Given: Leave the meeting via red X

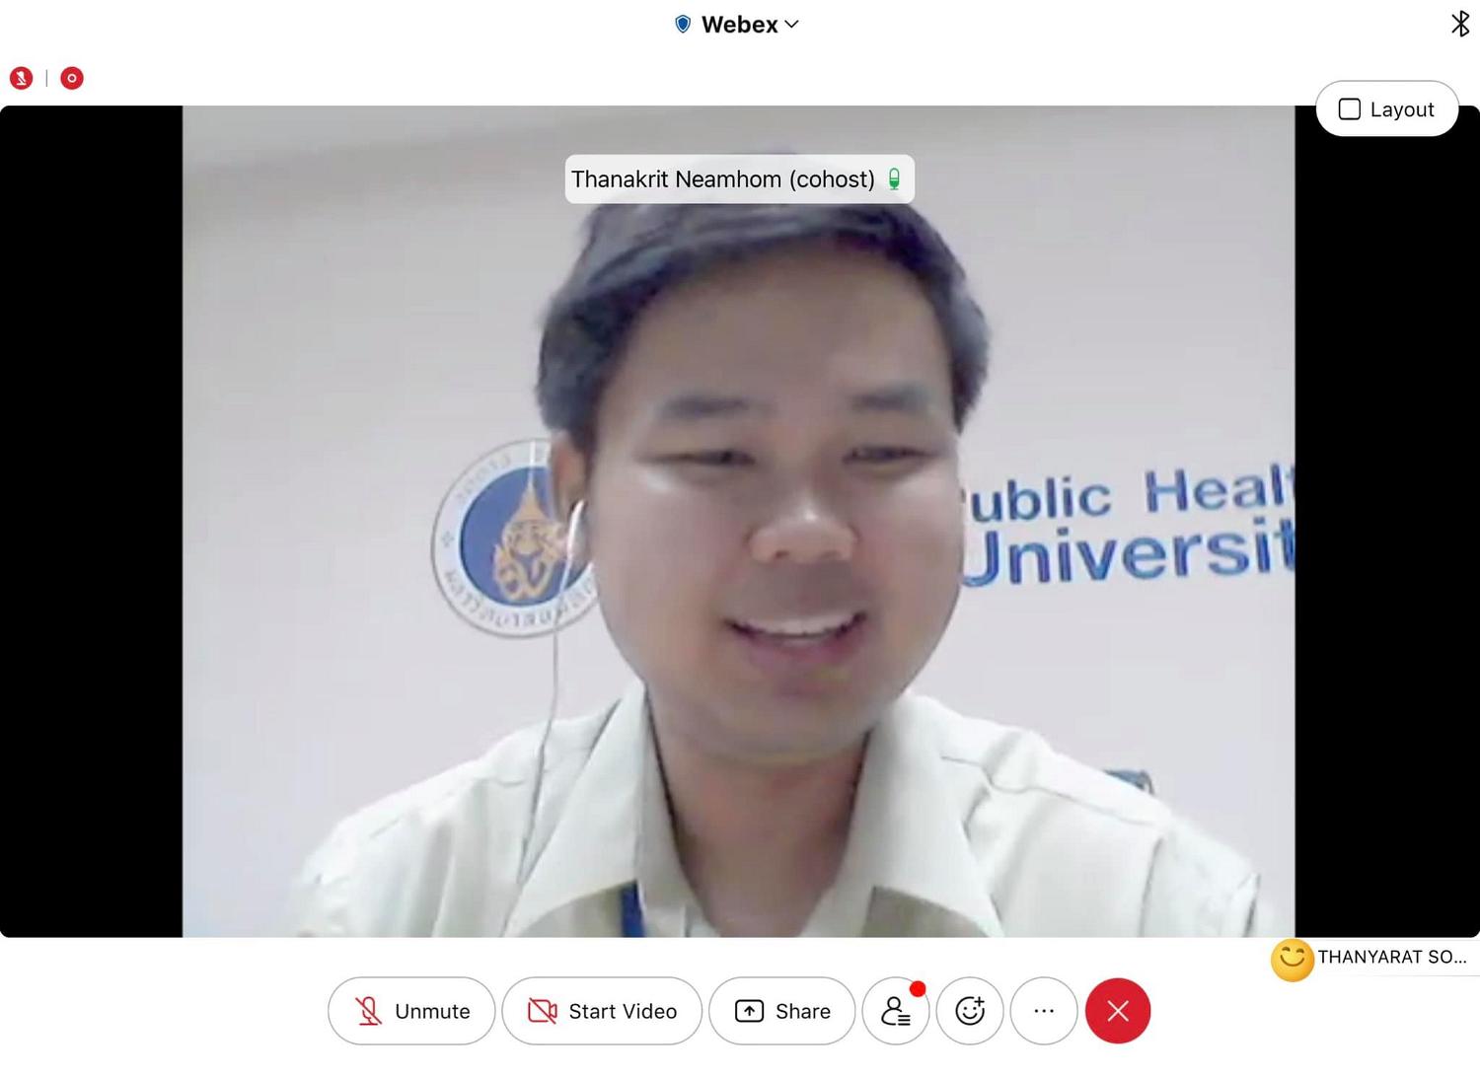Looking at the screenshot, I should (1118, 1011).
